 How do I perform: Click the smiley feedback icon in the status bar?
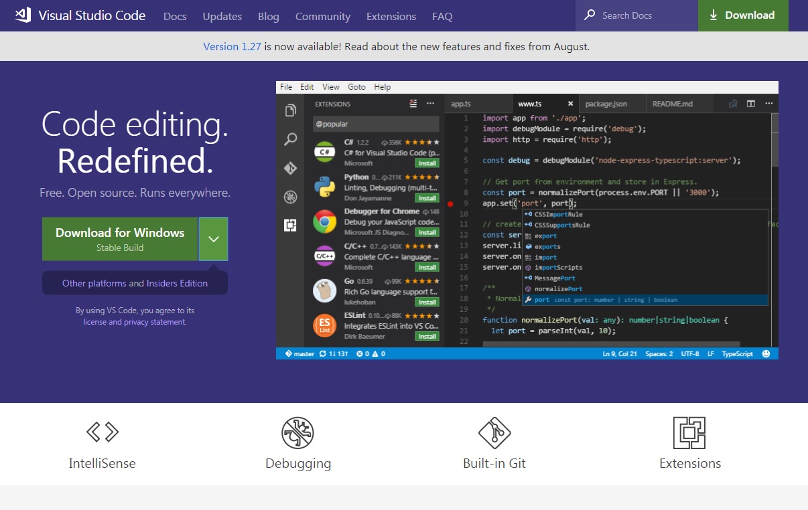pyautogui.click(x=766, y=353)
